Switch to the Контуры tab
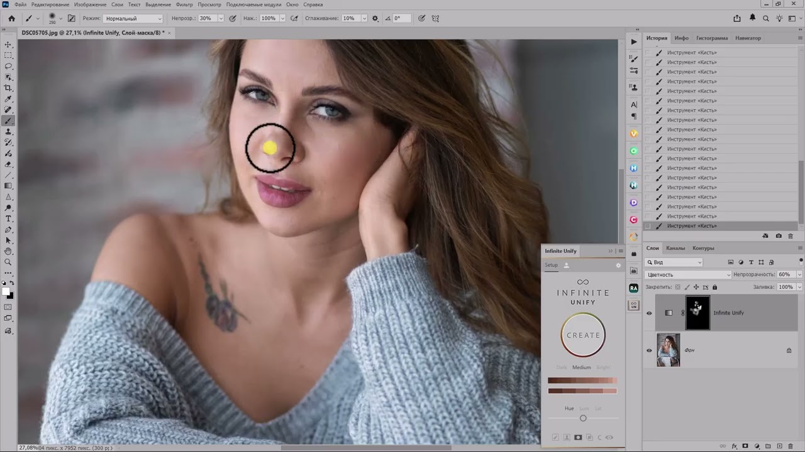 click(x=703, y=248)
